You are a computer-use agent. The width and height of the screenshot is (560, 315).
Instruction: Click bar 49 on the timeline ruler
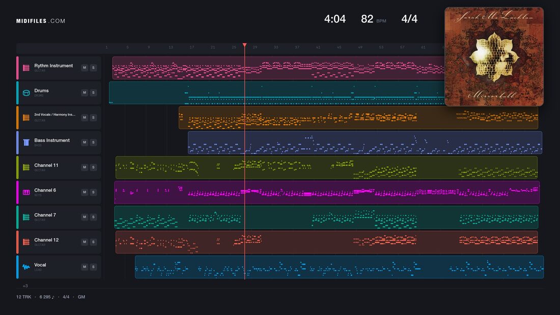(360, 47)
